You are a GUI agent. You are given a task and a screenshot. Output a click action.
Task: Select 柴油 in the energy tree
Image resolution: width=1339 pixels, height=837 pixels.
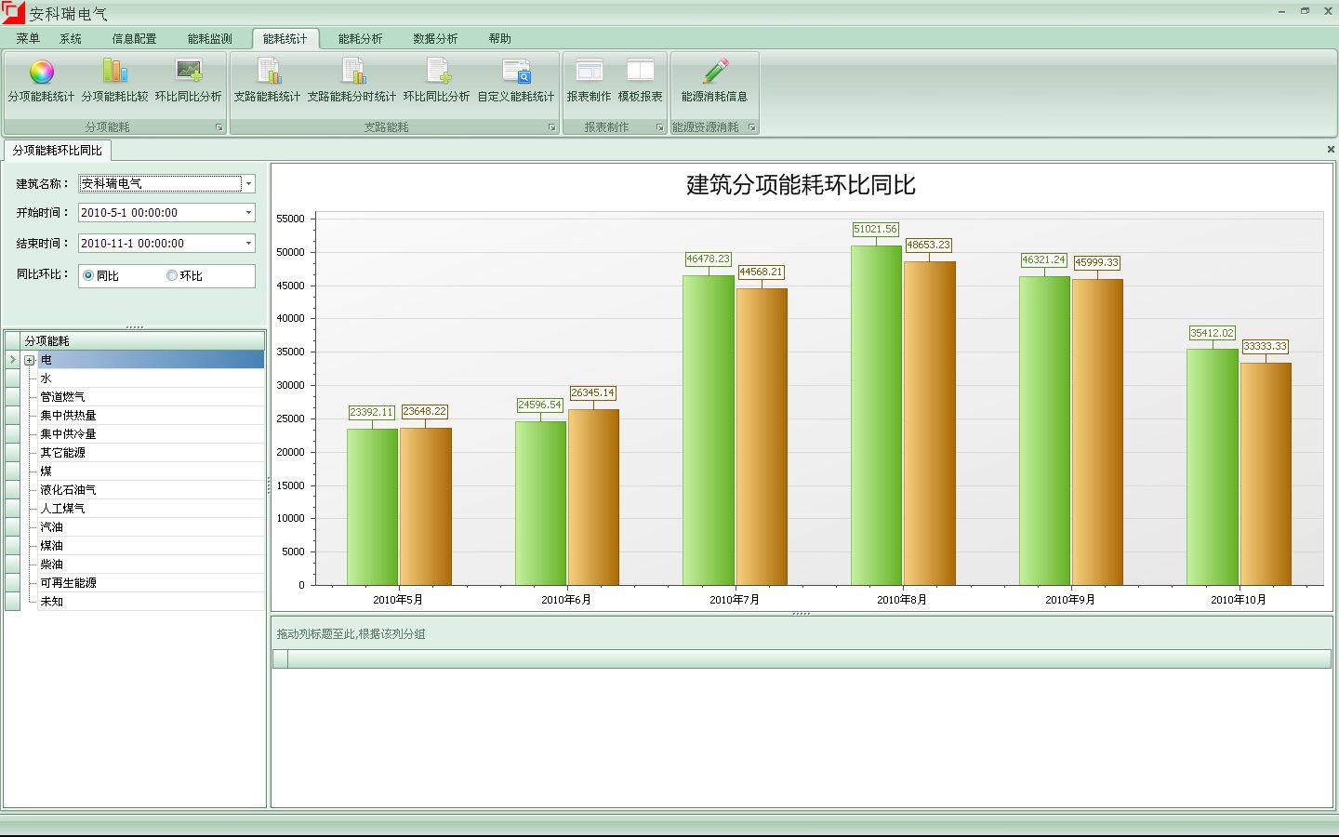(x=51, y=565)
